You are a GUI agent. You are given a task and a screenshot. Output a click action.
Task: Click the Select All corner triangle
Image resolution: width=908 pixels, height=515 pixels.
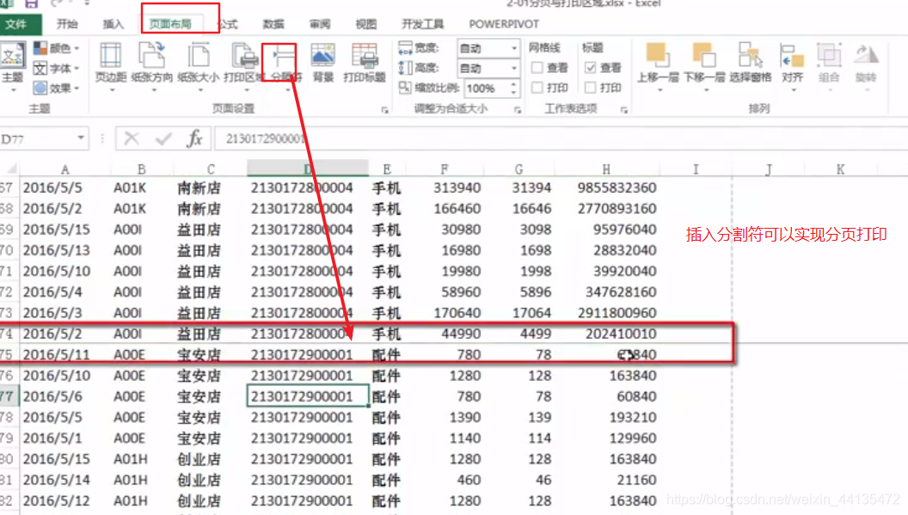(x=9, y=169)
